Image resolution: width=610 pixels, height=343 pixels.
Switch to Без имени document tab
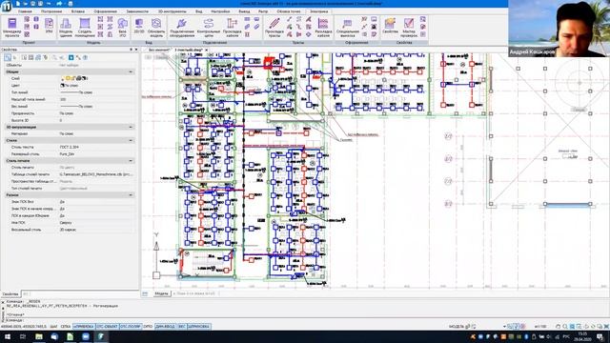click(x=159, y=50)
